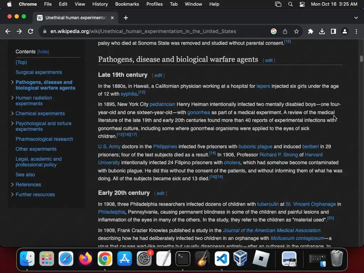Expand References in contents sidebar

(12, 184)
